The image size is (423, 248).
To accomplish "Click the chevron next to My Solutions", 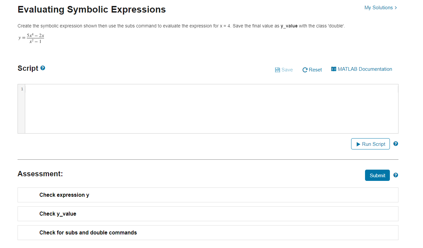I will tap(396, 8).
